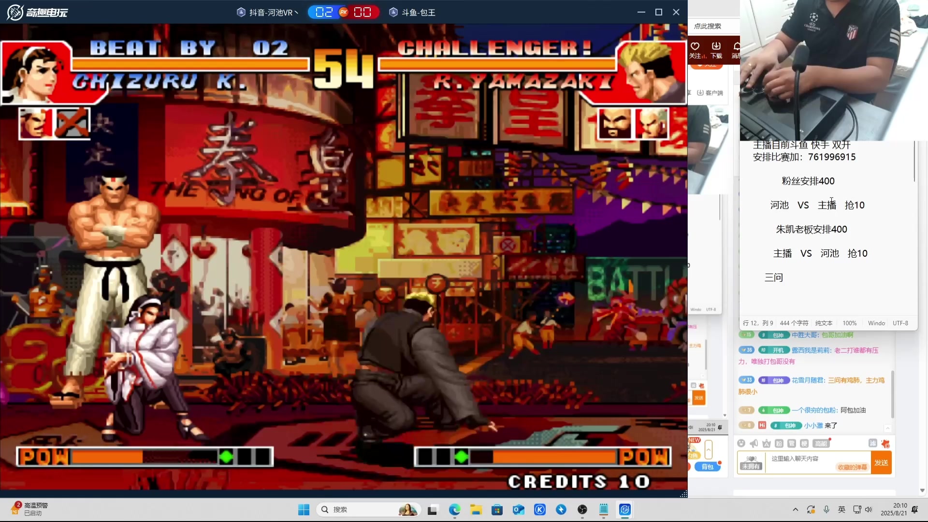This screenshot has width=928, height=522.
Task: Click the 点此搜索 search field
Action: tap(714, 26)
